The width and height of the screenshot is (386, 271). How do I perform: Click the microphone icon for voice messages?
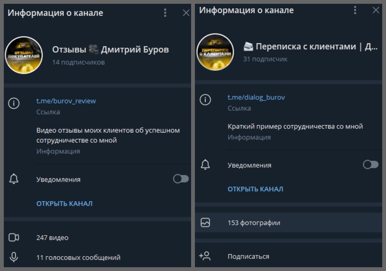point(14,257)
